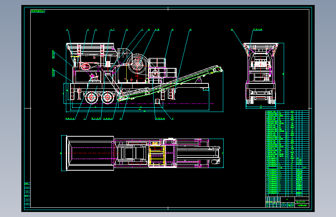Click the inclined conveyor belt in side view
This screenshot has width=336, height=217.
(x=171, y=84)
